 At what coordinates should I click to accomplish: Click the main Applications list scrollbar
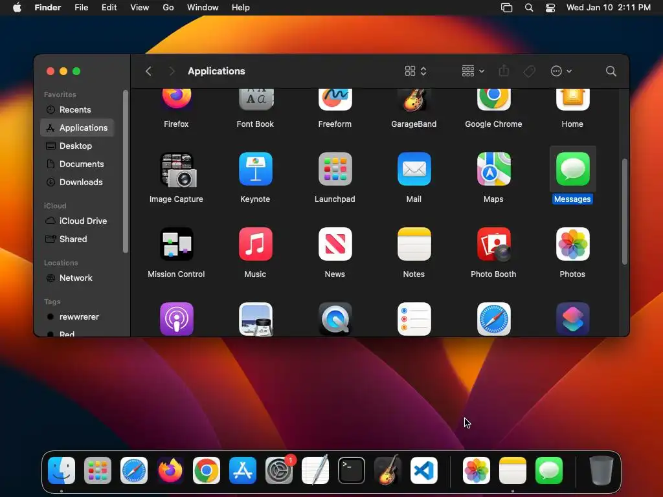point(625,212)
